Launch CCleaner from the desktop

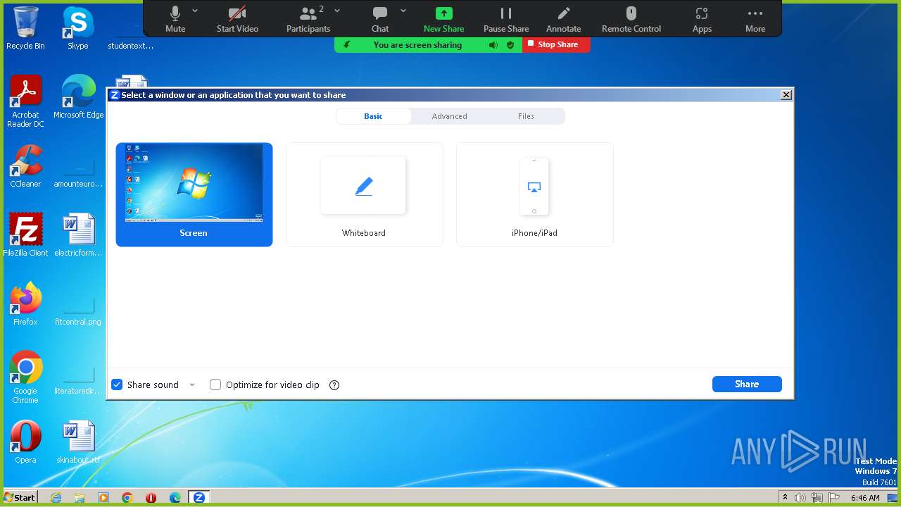(25, 165)
